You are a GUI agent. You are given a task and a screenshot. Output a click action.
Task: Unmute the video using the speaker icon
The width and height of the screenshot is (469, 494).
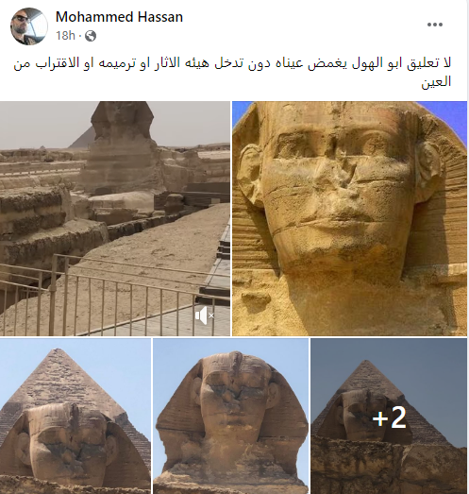tap(204, 315)
